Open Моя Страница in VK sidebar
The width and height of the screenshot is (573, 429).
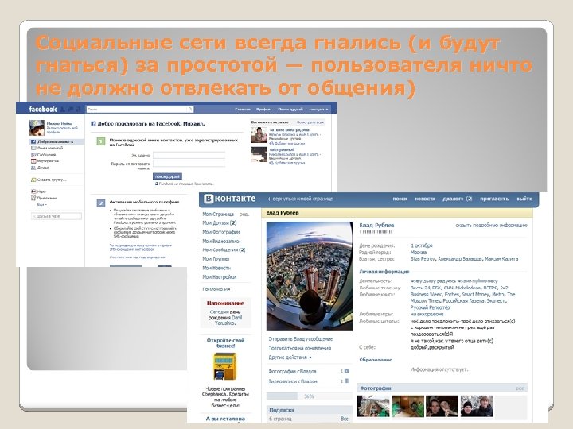point(218,214)
